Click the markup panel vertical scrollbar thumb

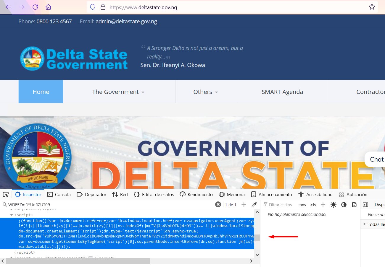coord(257,237)
